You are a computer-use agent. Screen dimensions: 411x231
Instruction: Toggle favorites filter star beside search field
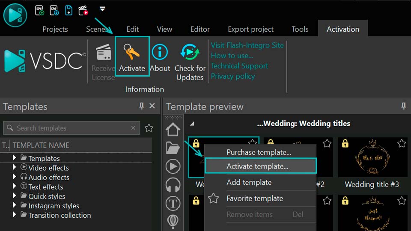[x=149, y=128]
